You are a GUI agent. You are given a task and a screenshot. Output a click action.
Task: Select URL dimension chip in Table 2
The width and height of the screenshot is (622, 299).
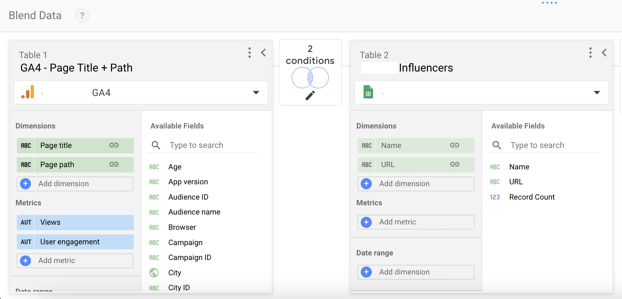click(x=416, y=165)
